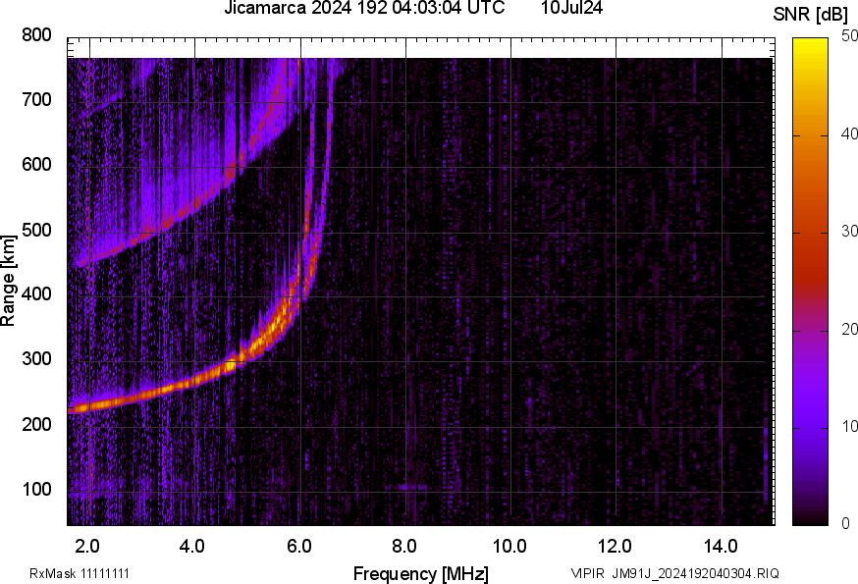Click frequency tick label 8.0
Viewport: 858px width, 584px height.
tap(403, 546)
